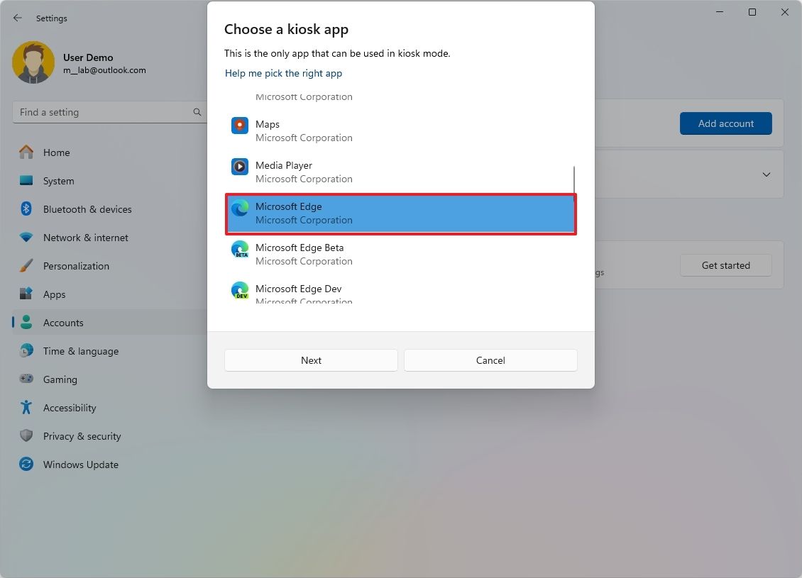This screenshot has width=802, height=578.
Task: Click the Media Player app icon
Action: coord(239,167)
